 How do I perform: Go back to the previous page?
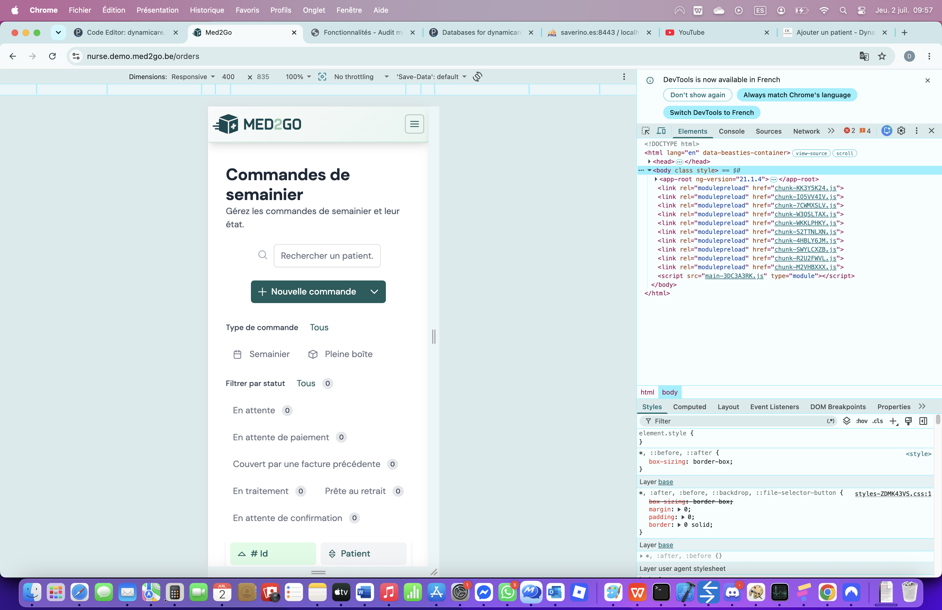(x=13, y=56)
